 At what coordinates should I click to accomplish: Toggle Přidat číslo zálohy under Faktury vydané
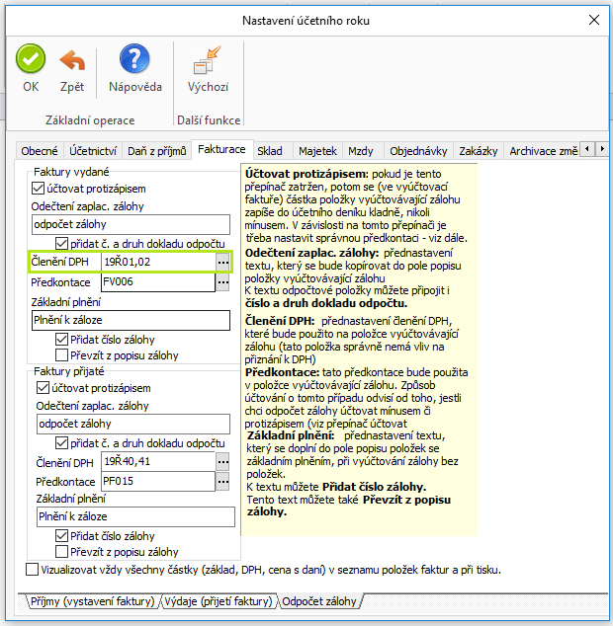coord(61,340)
